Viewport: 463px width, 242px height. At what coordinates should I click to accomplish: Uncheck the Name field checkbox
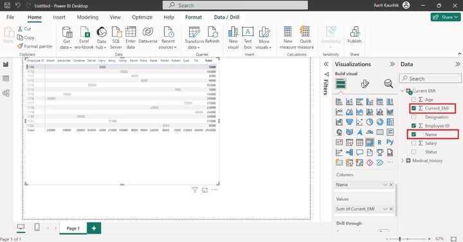pos(413,135)
